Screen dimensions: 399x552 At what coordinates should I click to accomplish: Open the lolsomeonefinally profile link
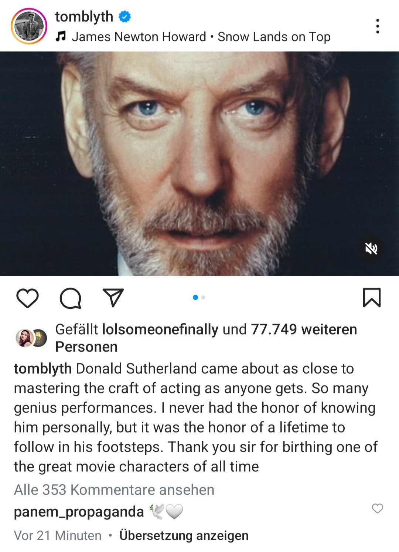point(160,329)
